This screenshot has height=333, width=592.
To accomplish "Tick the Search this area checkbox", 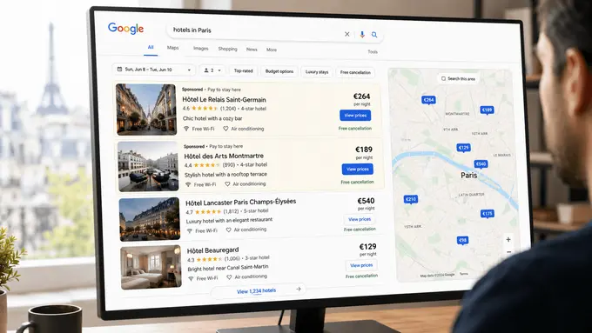I will (x=443, y=78).
